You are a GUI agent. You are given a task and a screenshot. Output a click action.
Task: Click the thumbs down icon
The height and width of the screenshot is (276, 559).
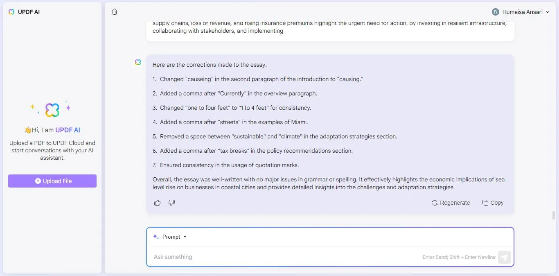(x=172, y=203)
